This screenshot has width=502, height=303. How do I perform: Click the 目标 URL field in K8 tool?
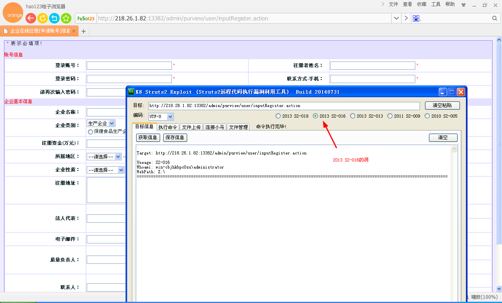tap(284, 106)
